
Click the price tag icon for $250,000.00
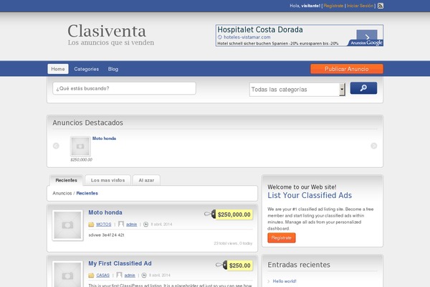[x=210, y=214]
